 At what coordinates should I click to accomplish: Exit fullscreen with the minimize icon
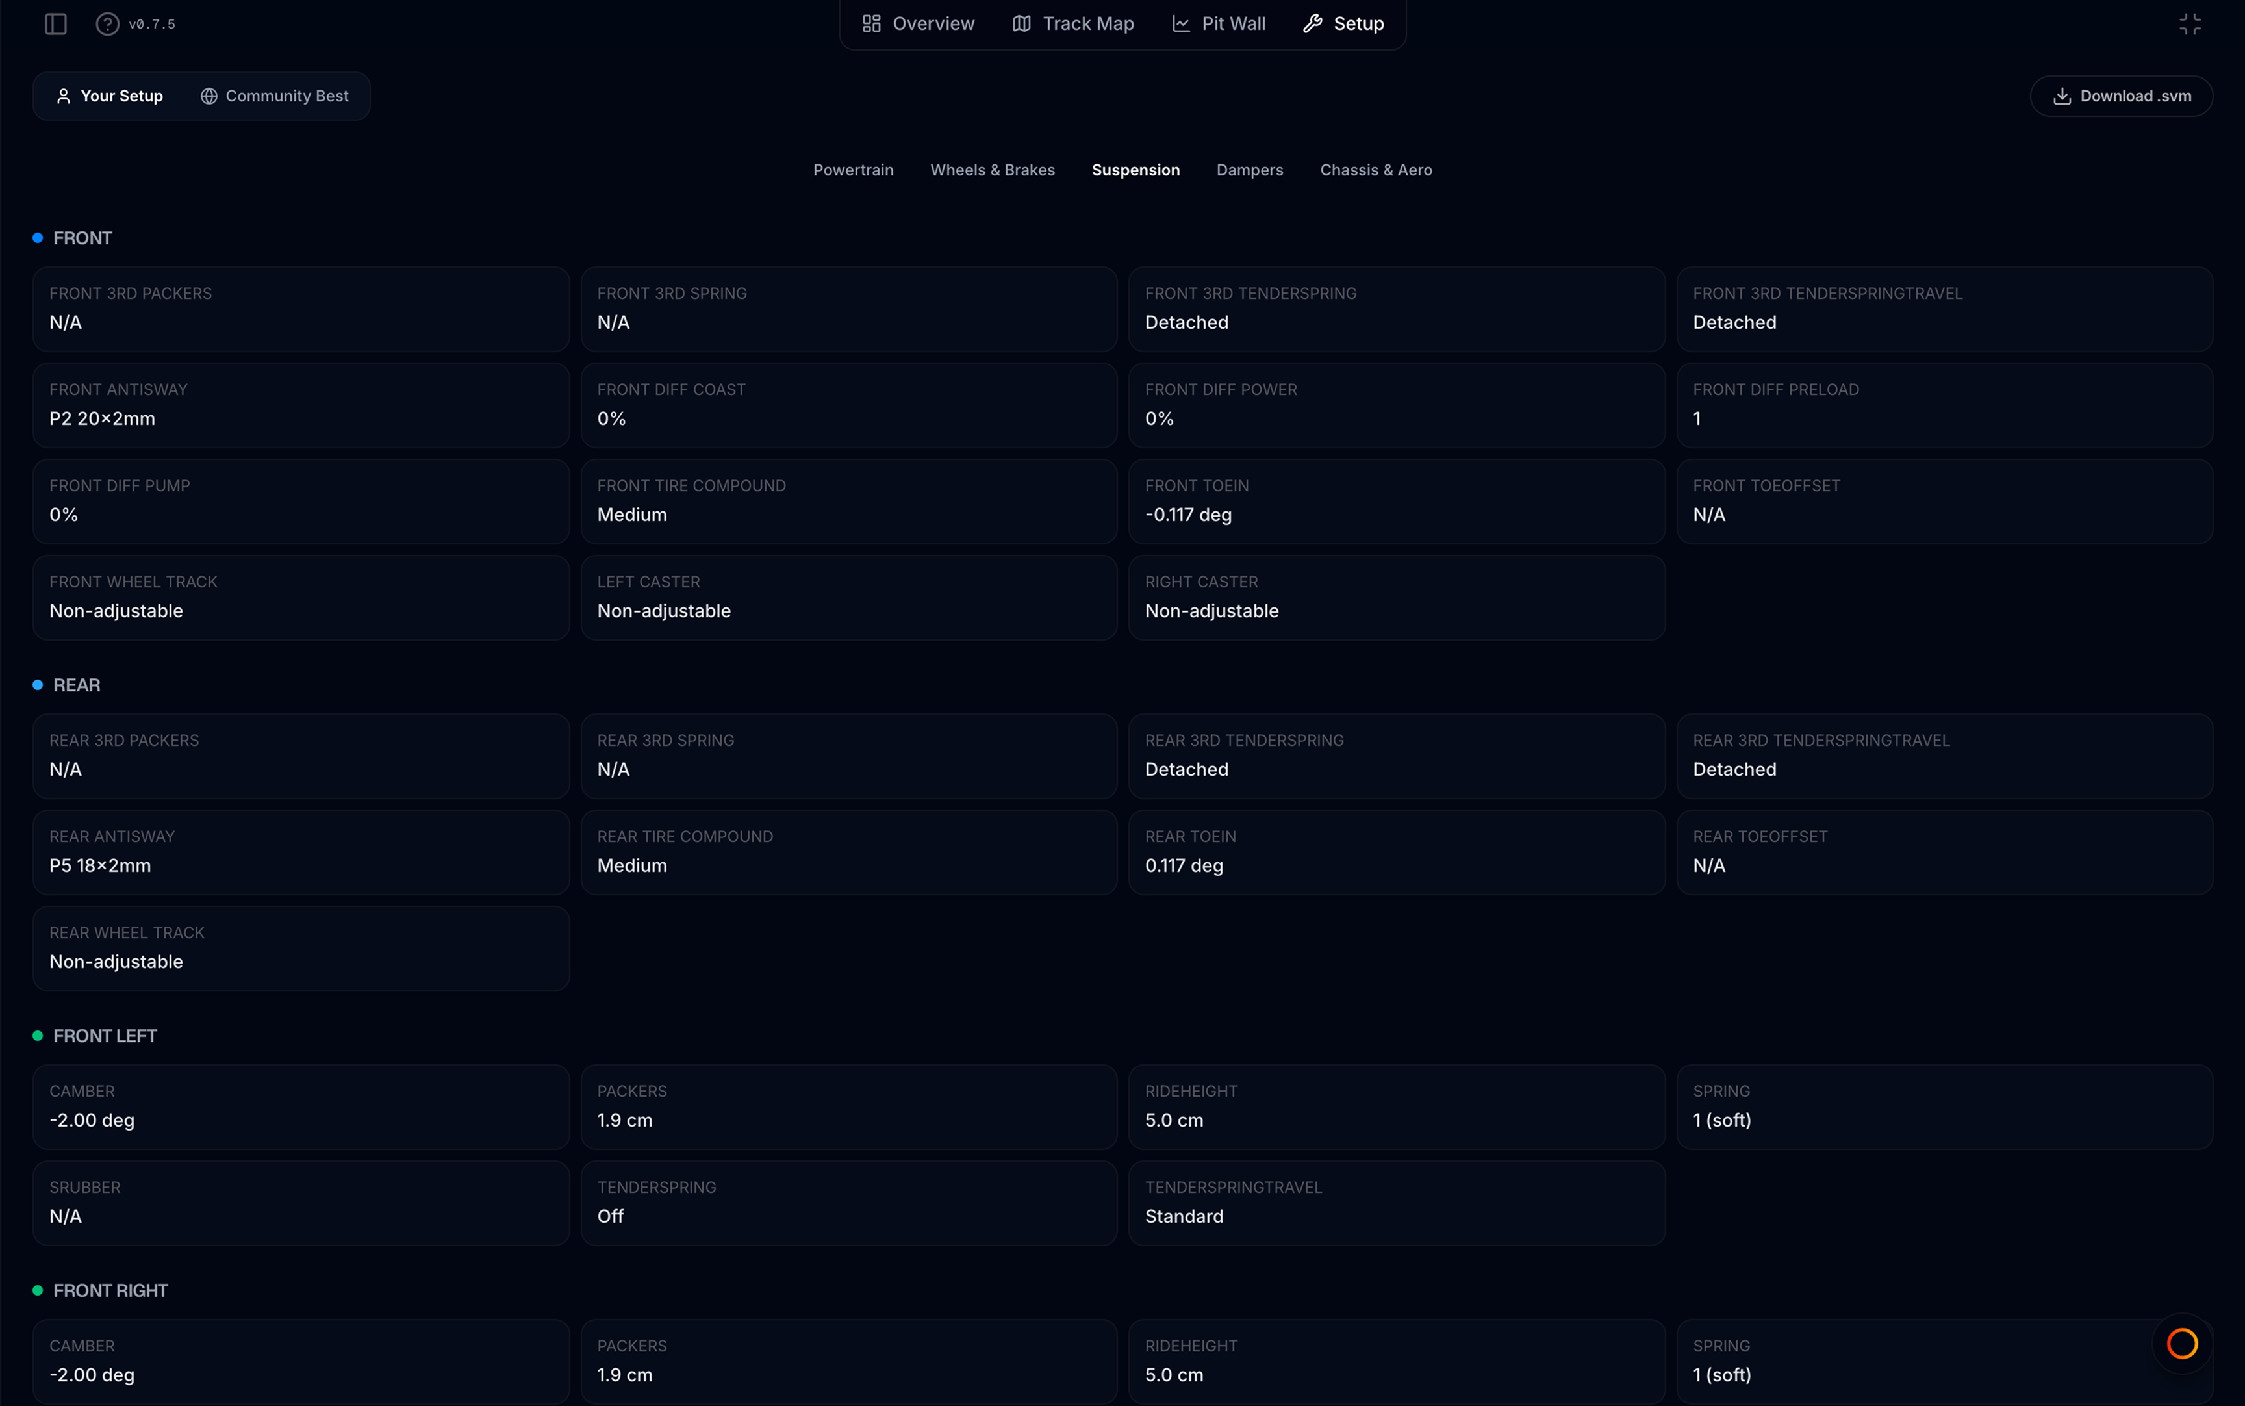[x=2190, y=24]
